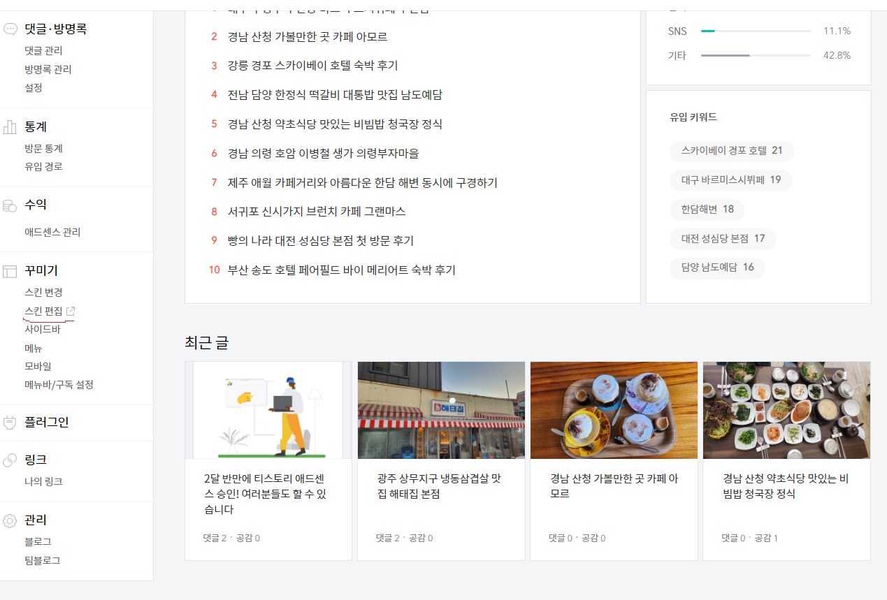
Task: Click the external link icon next to 스킨 편집
Action: [71, 311]
